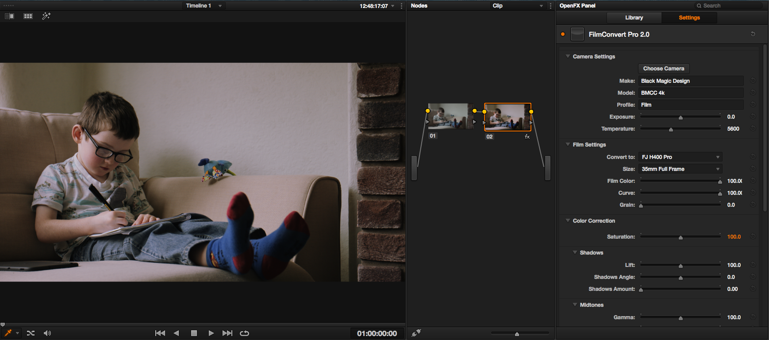The image size is (769, 340).
Task: Reset the Model parameter
Action: (x=753, y=93)
